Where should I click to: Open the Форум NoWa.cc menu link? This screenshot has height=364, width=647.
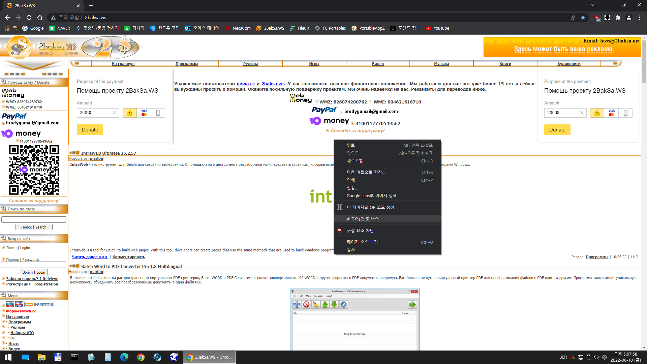coord(21,311)
